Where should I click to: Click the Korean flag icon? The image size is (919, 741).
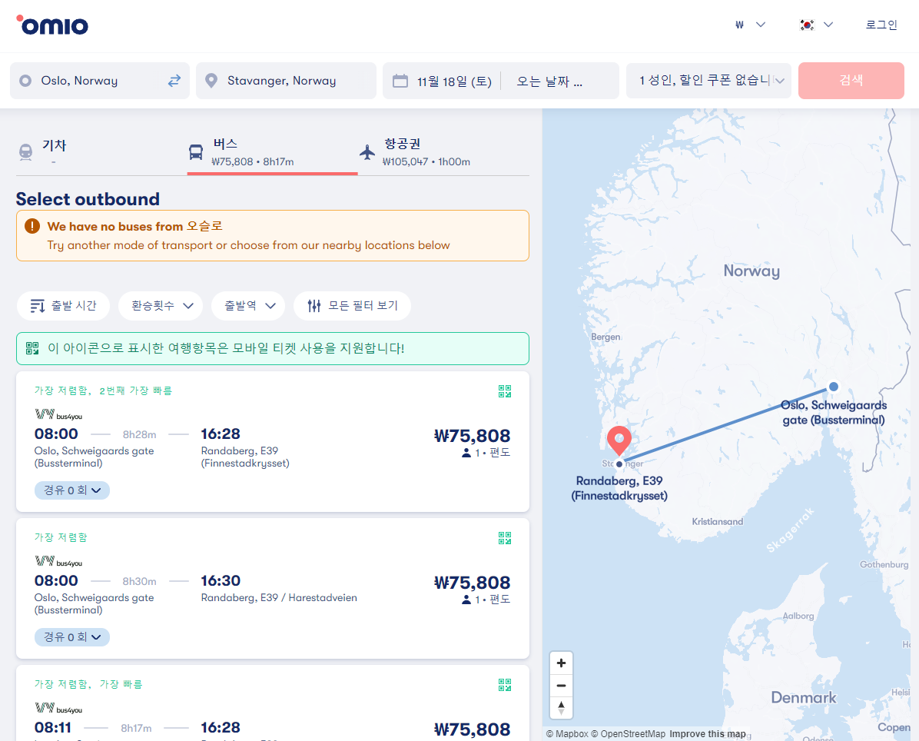click(807, 25)
